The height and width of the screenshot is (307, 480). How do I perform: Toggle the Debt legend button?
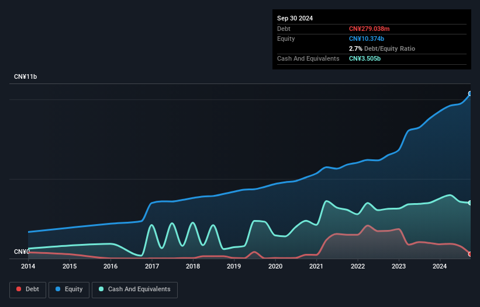tap(27, 289)
